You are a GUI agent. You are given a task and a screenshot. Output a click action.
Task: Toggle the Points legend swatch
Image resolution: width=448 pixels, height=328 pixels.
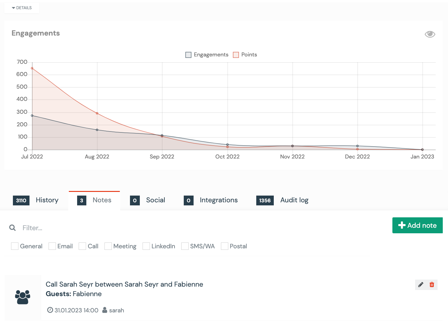(236, 55)
